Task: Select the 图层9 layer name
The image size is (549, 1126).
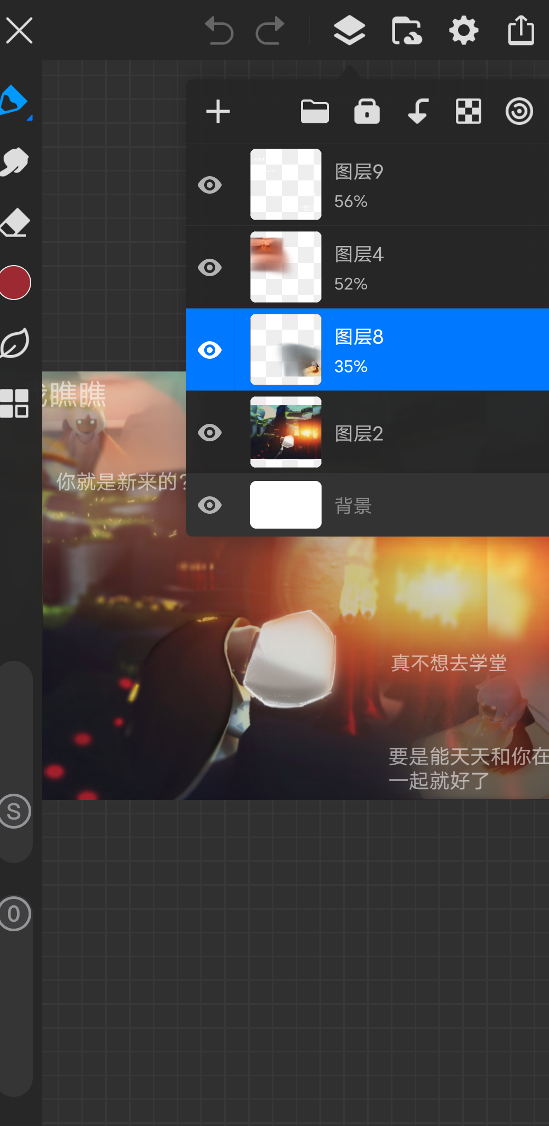Action: click(359, 171)
